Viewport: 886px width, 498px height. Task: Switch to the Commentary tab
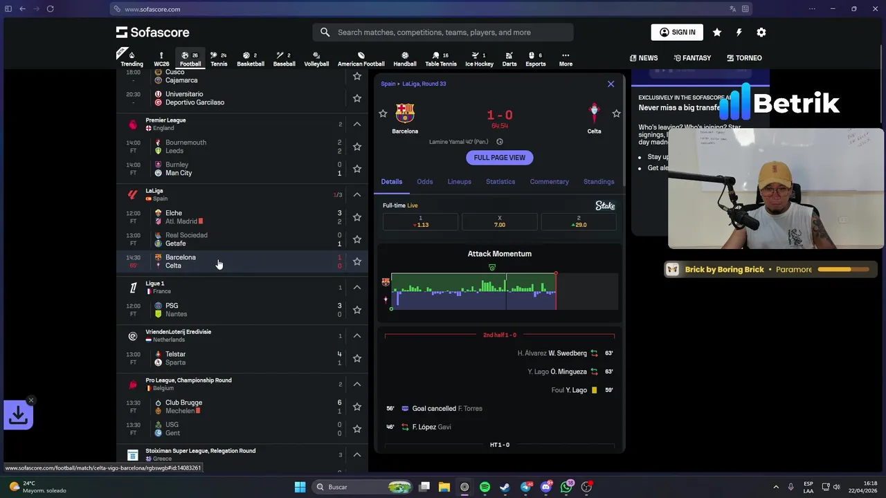point(550,182)
